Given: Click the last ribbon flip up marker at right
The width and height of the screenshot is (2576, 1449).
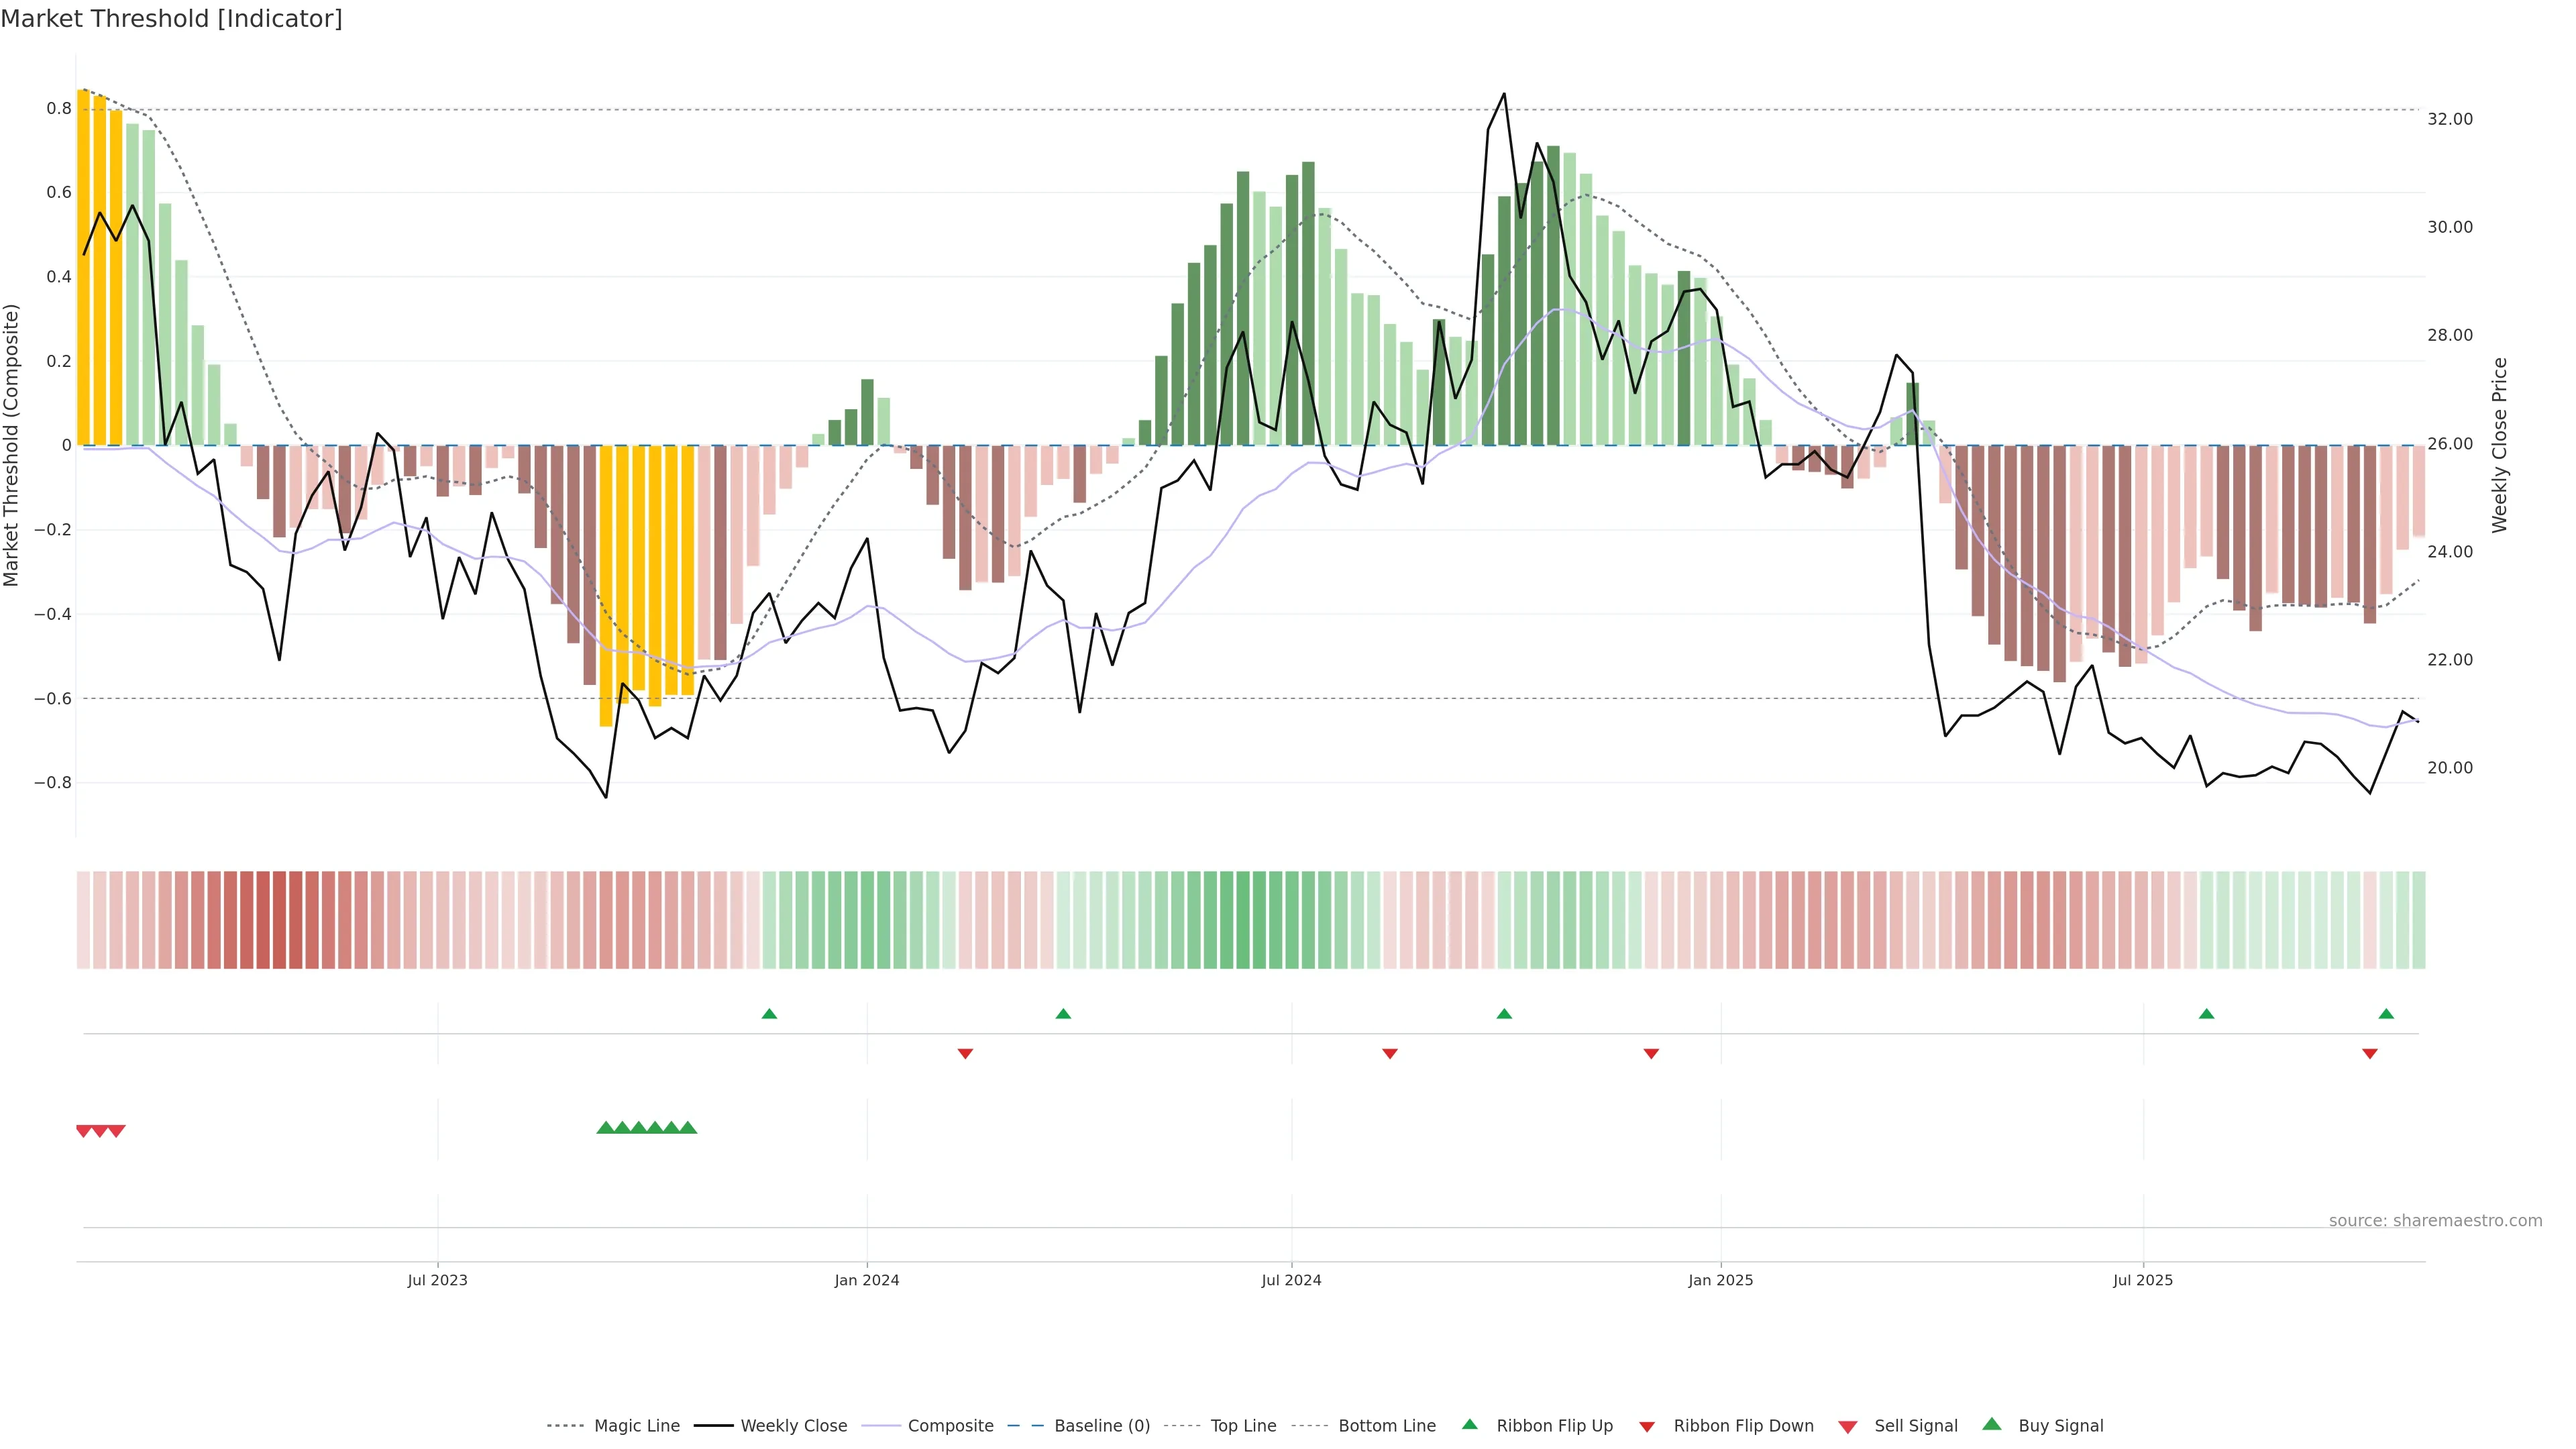Looking at the screenshot, I should tap(2386, 1014).
